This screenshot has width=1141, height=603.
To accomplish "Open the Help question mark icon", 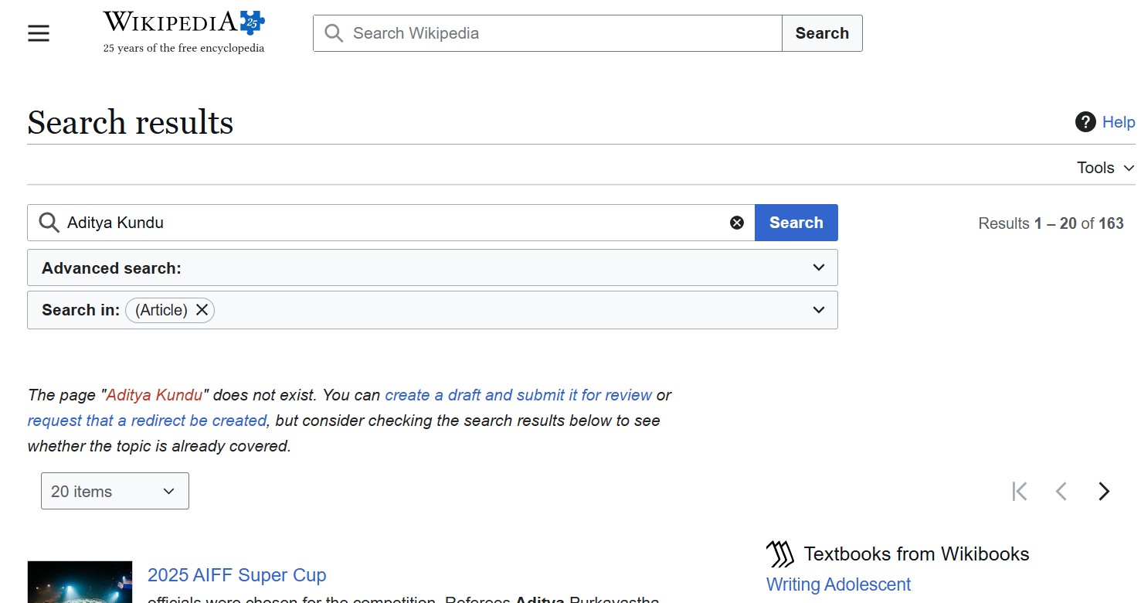I will [x=1085, y=122].
